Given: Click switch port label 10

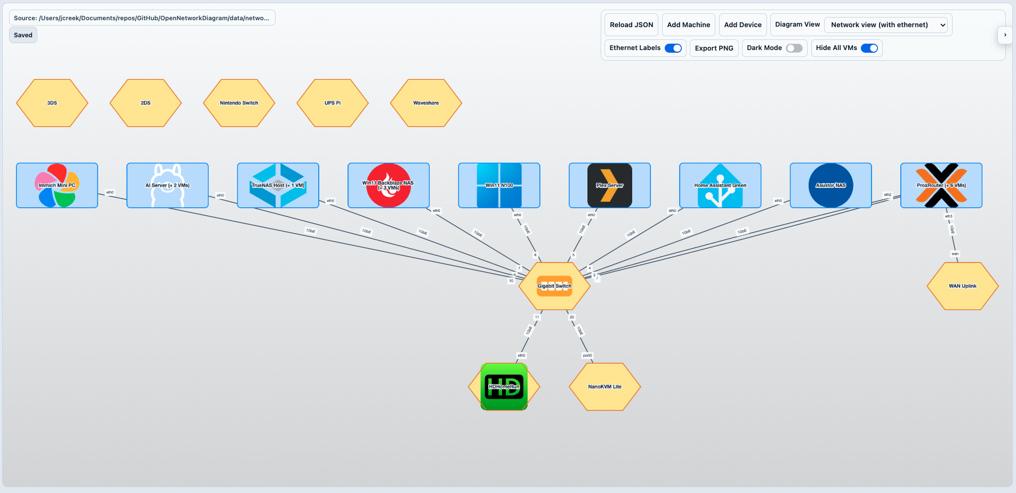Looking at the screenshot, I should click(511, 281).
